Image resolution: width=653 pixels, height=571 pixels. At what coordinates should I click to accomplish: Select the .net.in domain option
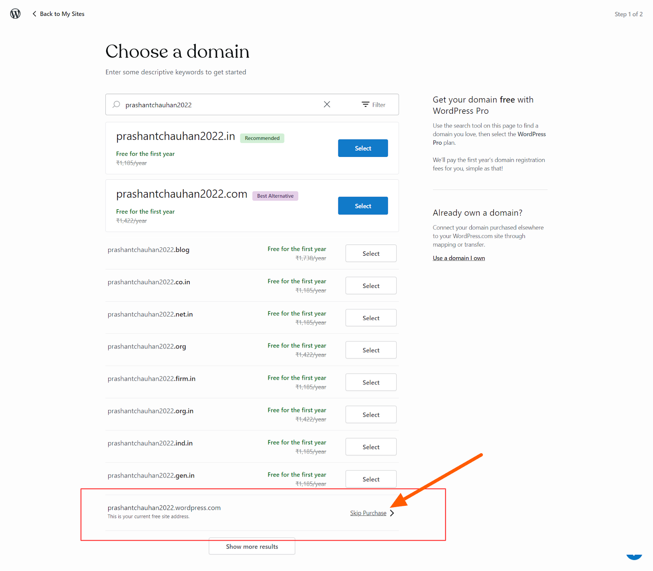[371, 318]
